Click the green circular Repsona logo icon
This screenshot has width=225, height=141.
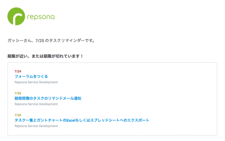tap(16, 16)
